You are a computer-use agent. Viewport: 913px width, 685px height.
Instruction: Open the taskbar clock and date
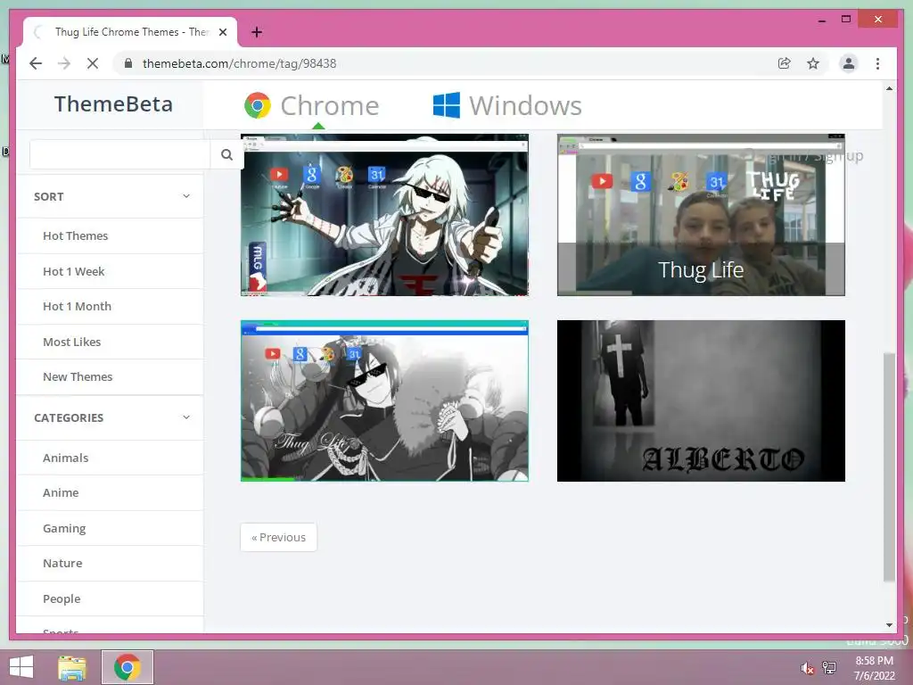coord(874,668)
